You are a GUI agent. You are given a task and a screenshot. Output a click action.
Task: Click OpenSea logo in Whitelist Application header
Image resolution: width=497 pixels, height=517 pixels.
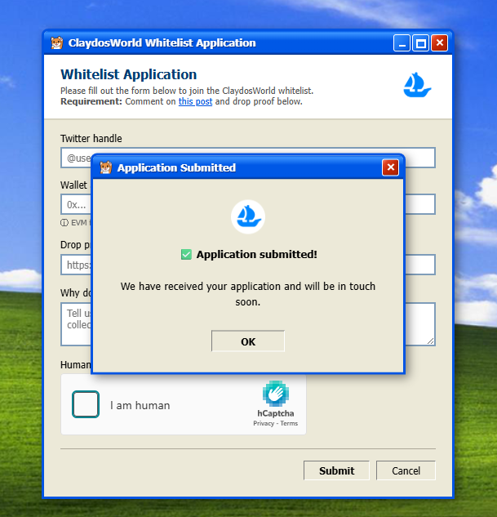[x=417, y=85]
